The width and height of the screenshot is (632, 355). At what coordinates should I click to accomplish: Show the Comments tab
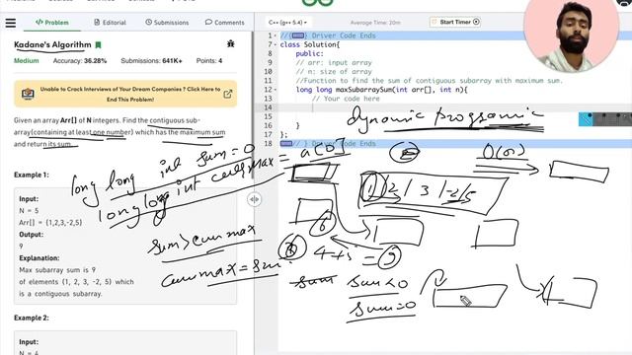coord(225,23)
